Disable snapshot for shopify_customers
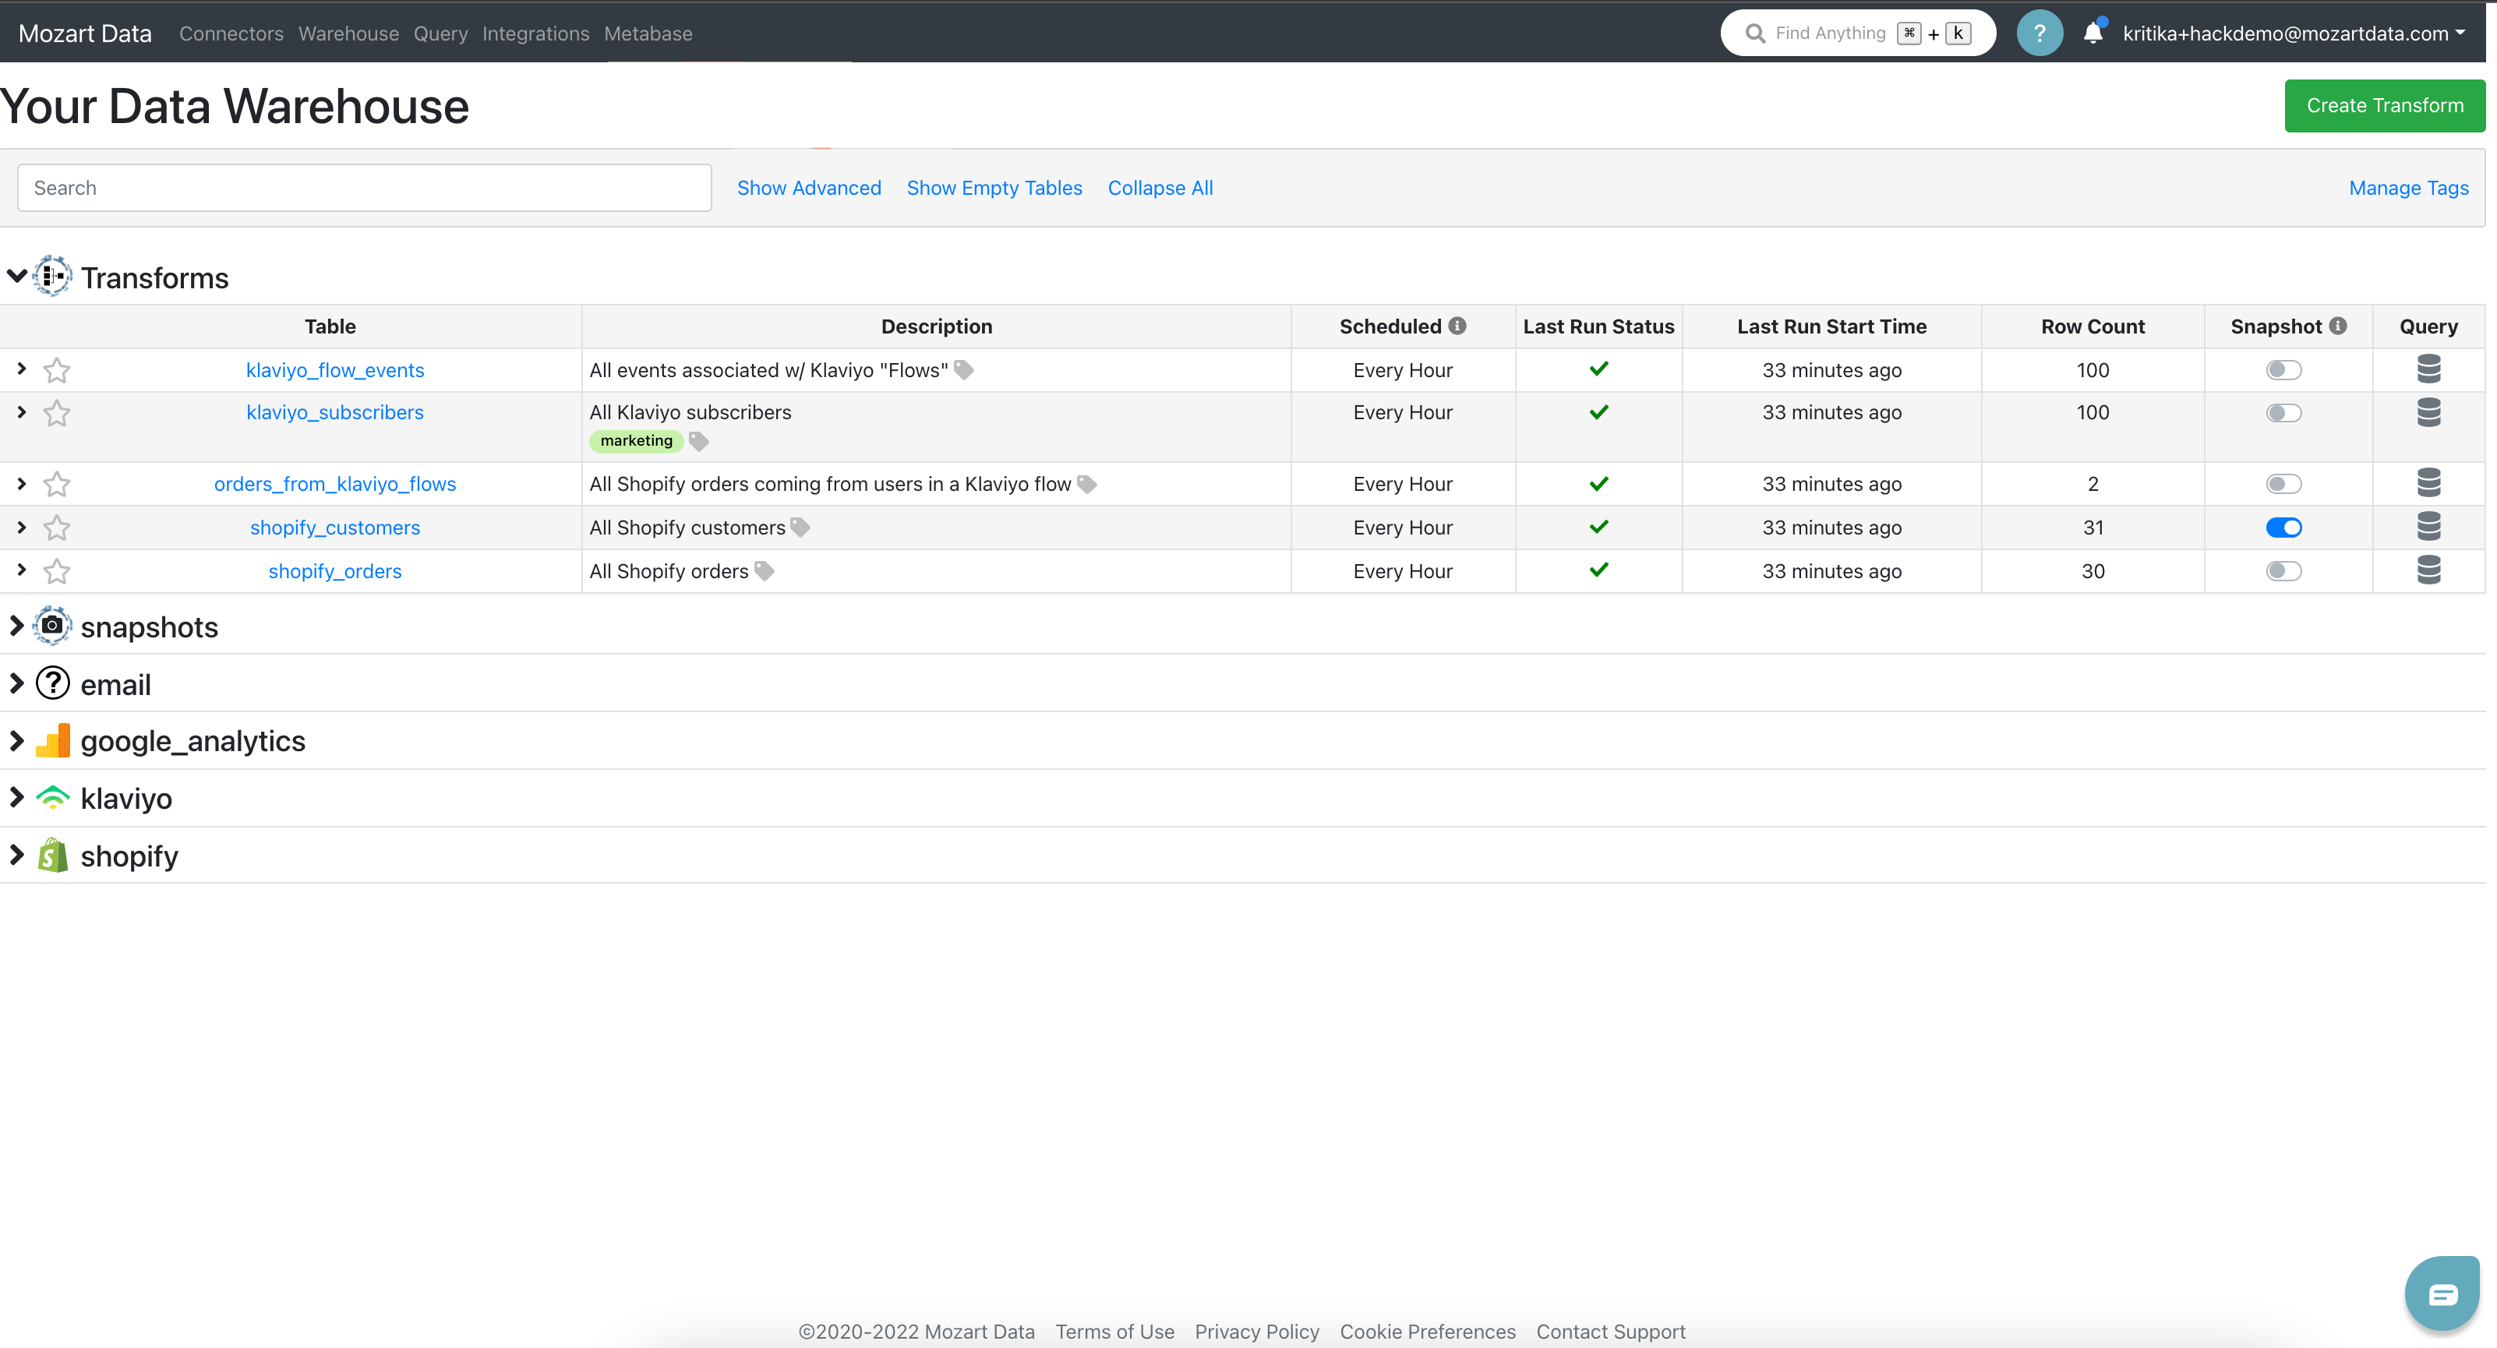 (x=2283, y=528)
